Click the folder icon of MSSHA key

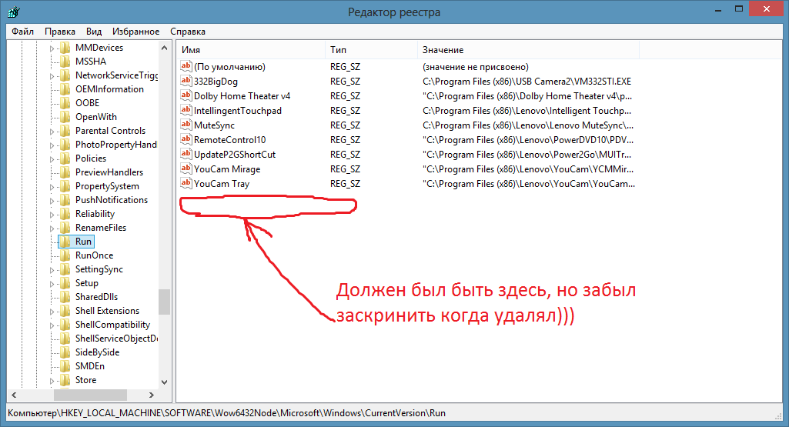65,62
